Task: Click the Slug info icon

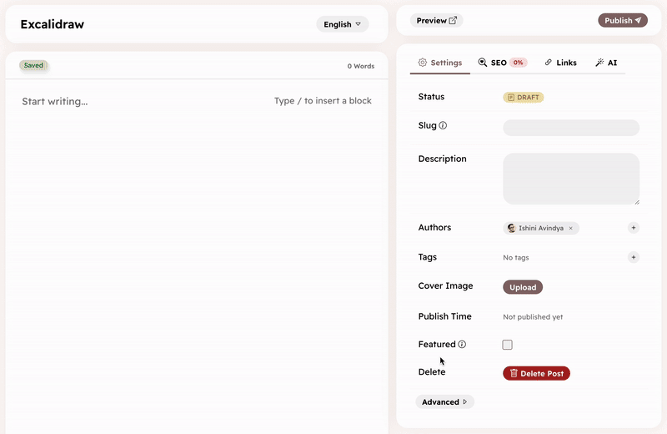Action: 443,126
